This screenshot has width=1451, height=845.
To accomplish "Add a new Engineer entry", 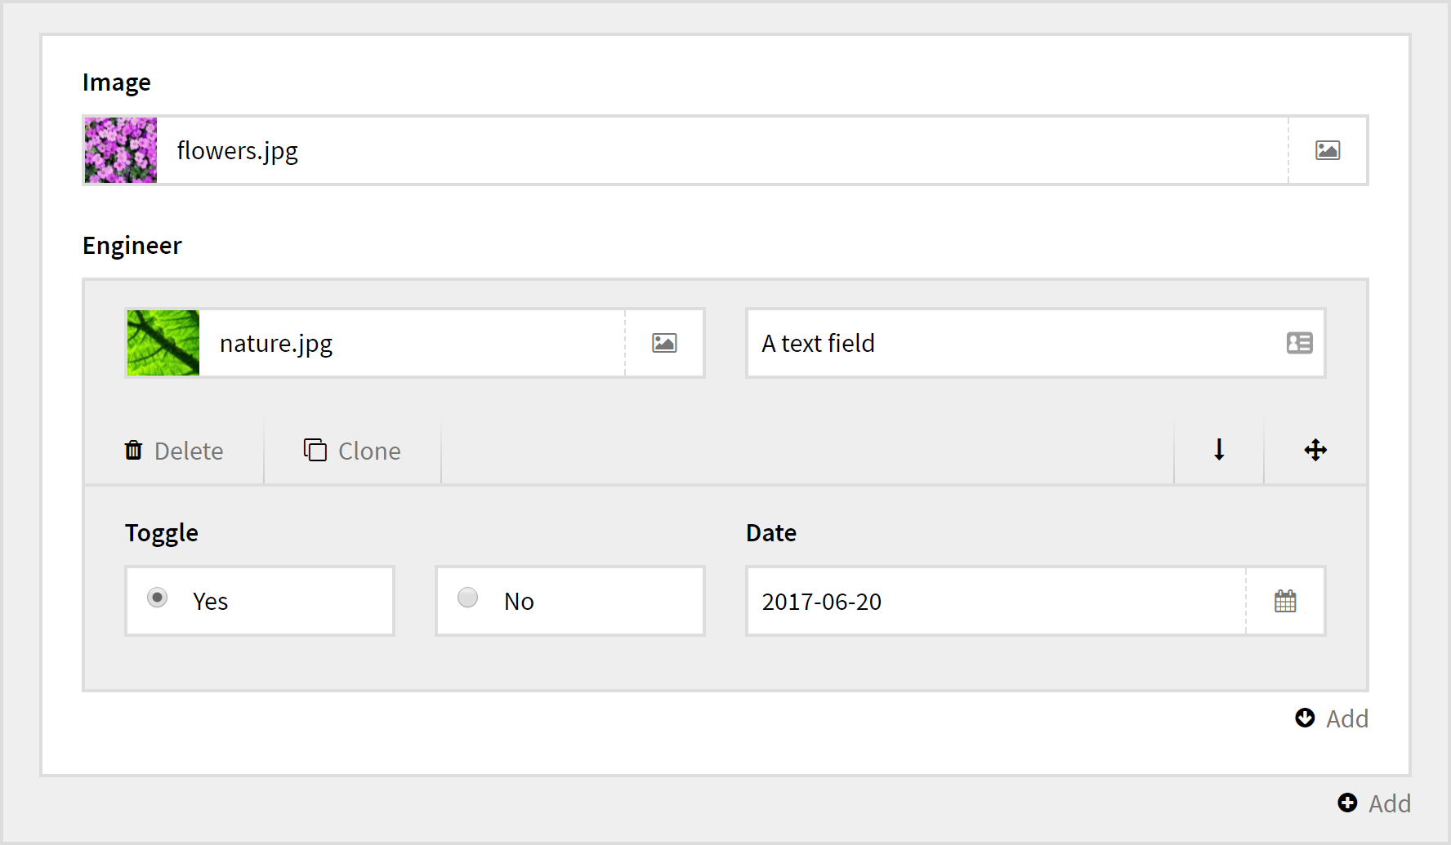I will click(1332, 718).
